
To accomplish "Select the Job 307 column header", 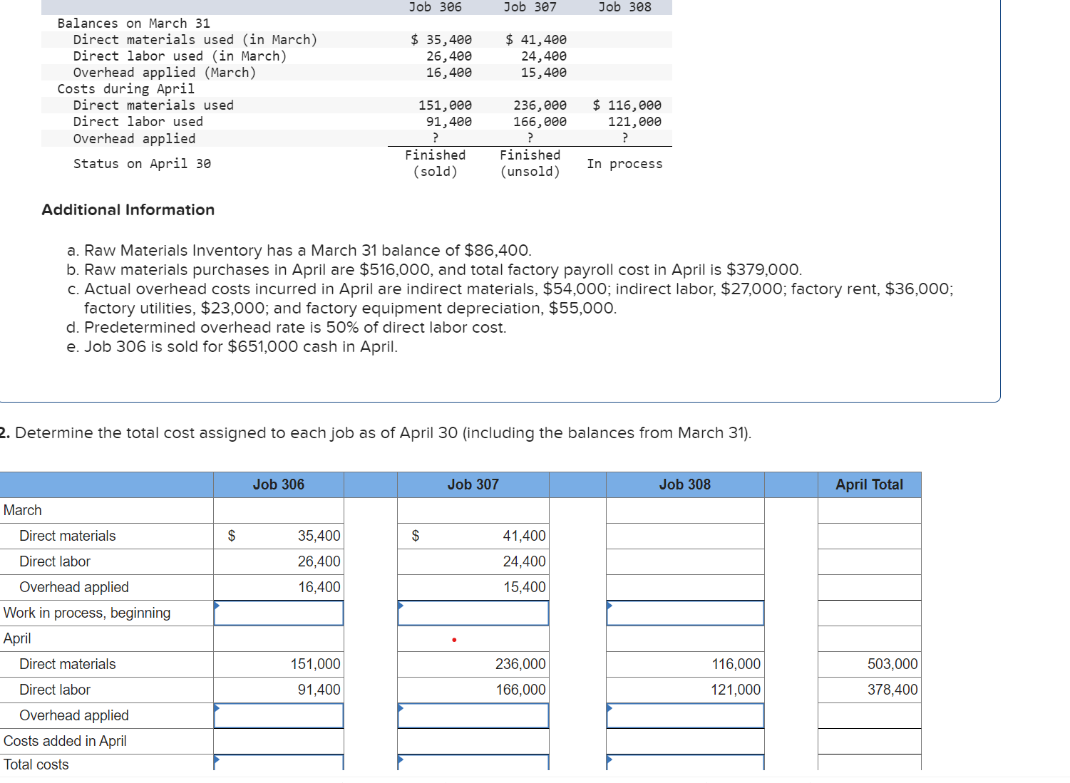I will click(x=473, y=484).
